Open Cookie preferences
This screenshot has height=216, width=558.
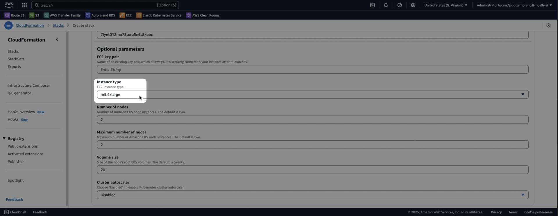(x=538, y=212)
